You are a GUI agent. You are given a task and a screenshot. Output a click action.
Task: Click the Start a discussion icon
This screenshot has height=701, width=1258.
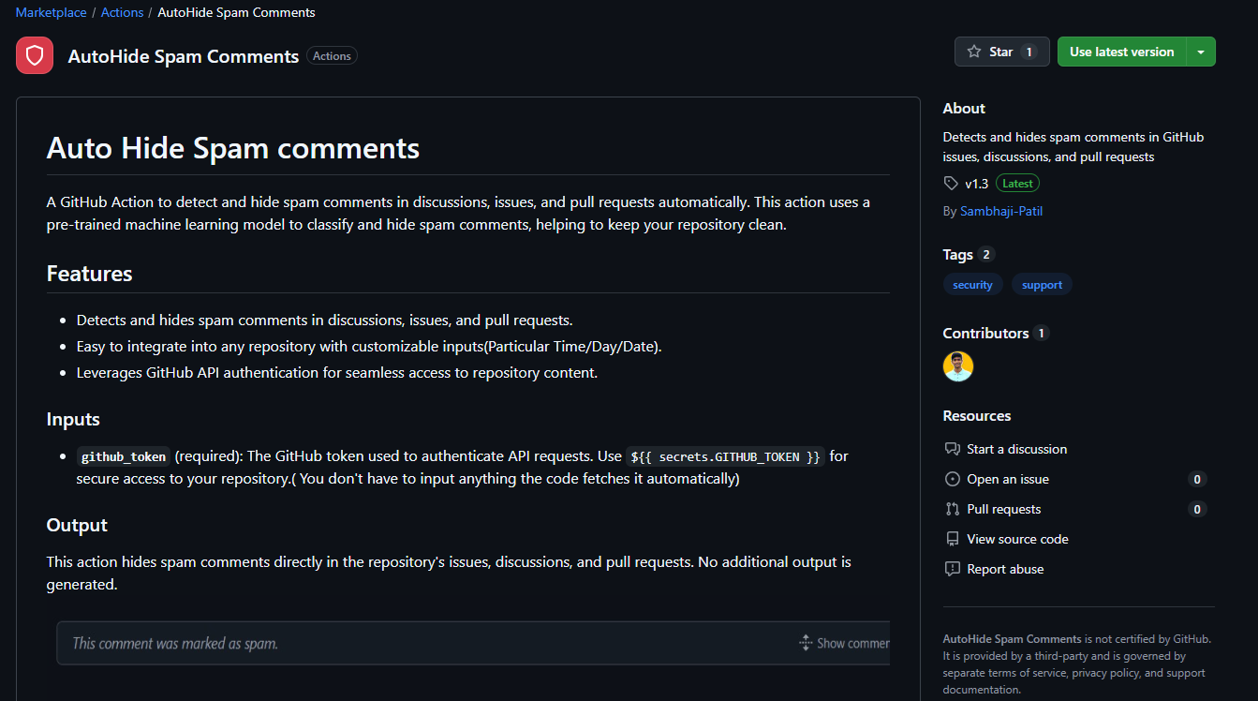pyautogui.click(x=953, y=449)
